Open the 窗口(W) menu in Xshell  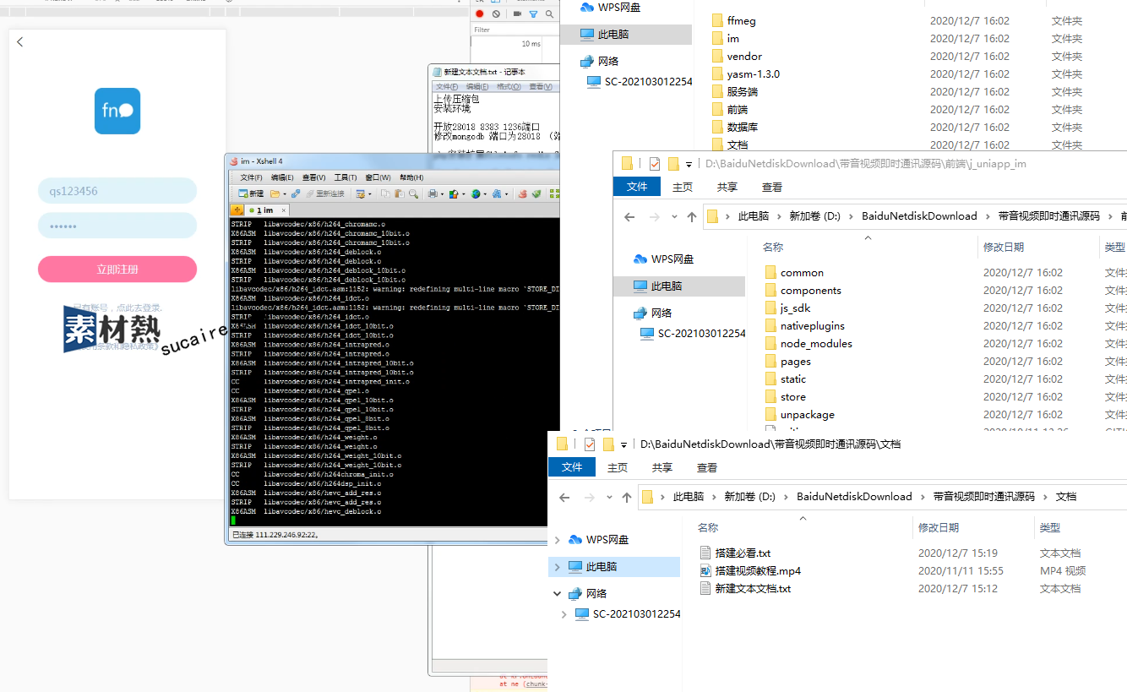pos(378,177)
